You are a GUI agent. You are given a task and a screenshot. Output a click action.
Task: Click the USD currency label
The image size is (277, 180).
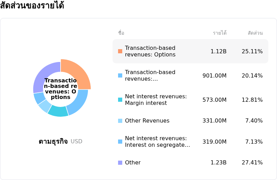tap(77, 142)
